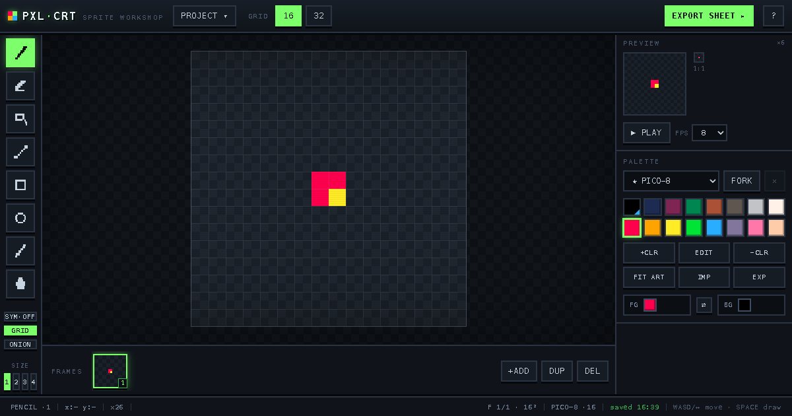Click EXPORT SHEET button

[709, 16]
